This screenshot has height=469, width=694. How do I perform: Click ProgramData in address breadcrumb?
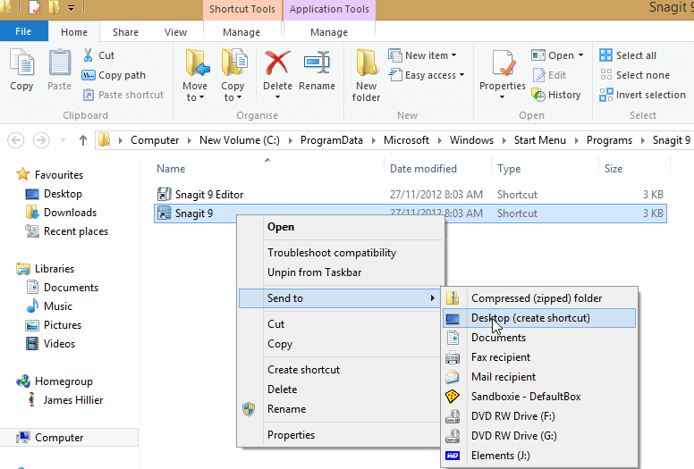[x=332, y=140]
